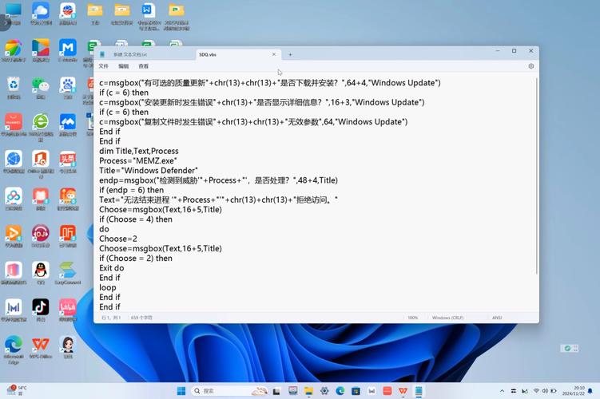Open the Notepad taskbar icon
Image resolution: width=600 pixels, height=399 pixels.
click(x=419, y=390)
